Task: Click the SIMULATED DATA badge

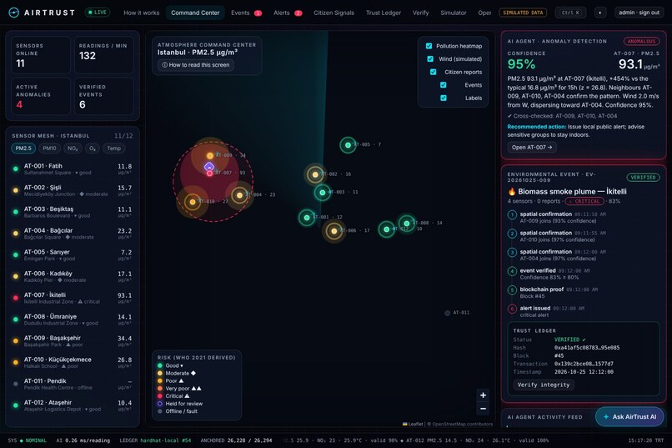Action: [523, 13]
